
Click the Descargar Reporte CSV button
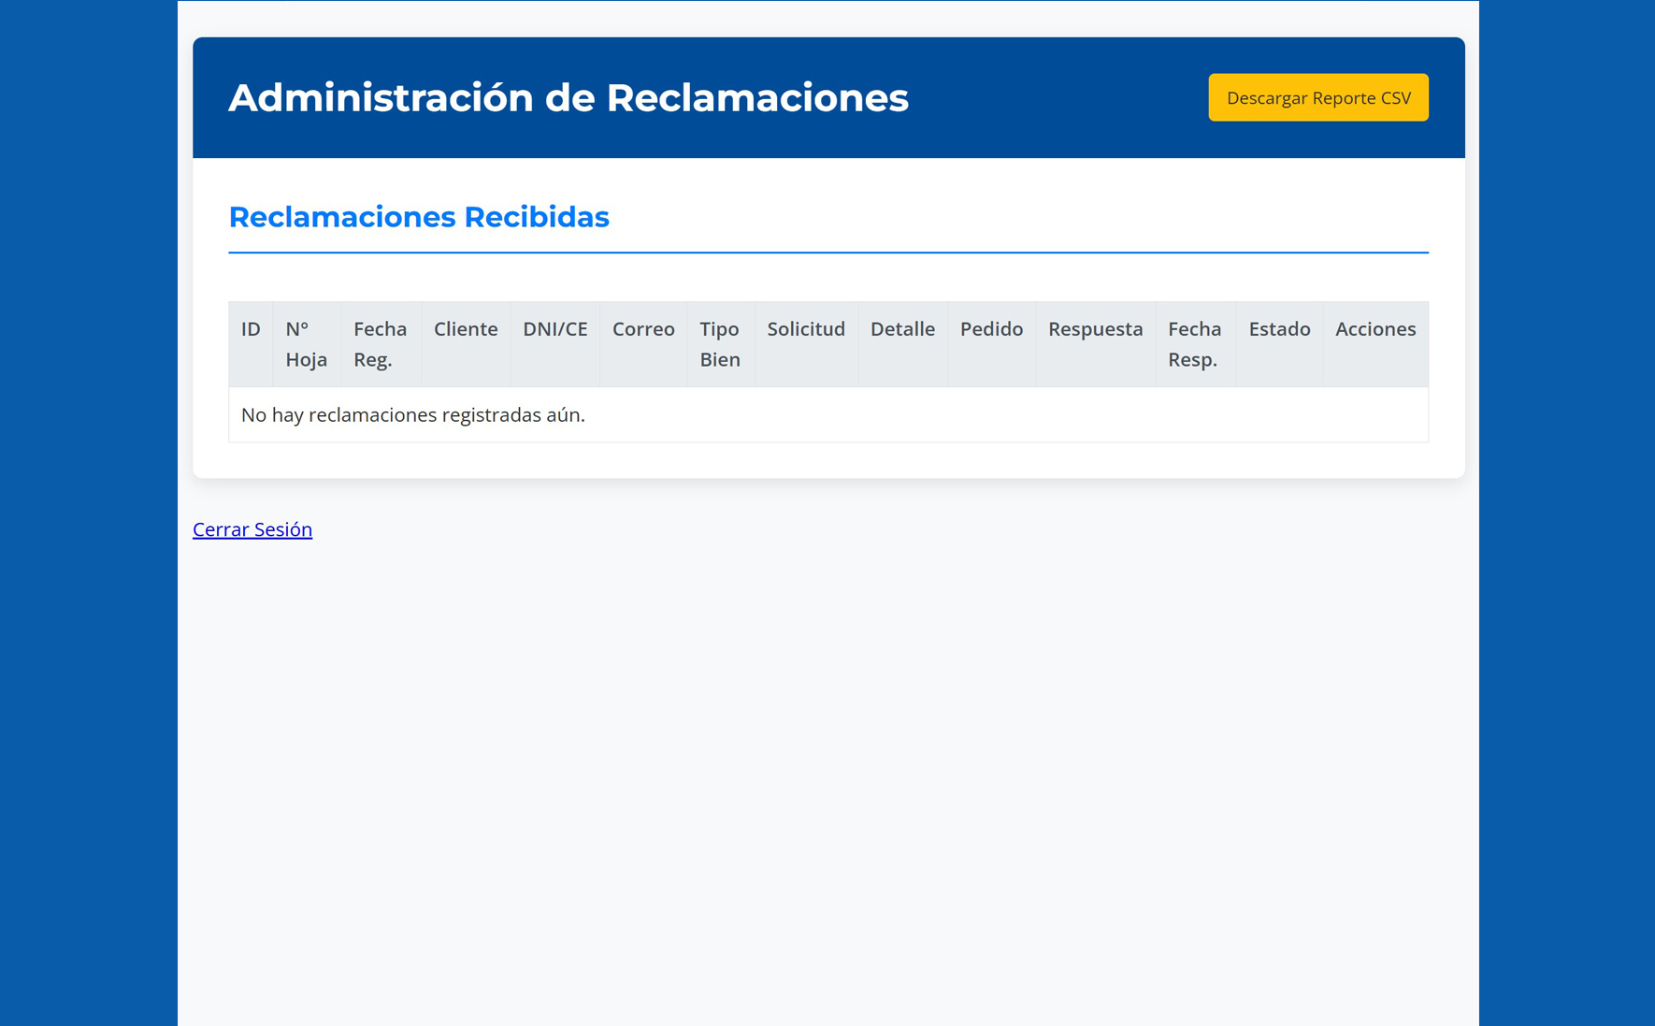coord(1317,96)
